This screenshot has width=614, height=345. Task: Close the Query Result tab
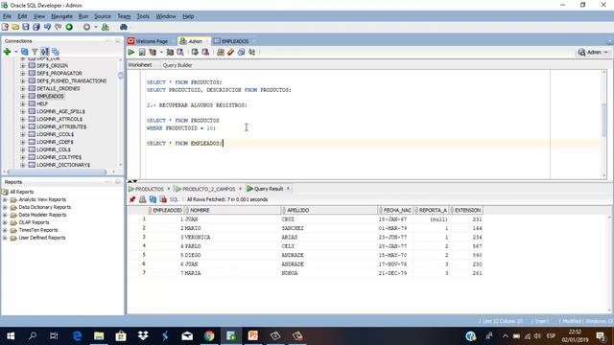[x=288, y=189]
